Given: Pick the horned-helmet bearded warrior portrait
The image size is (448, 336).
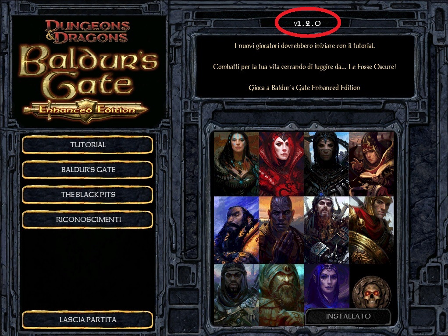Looking at the screenshot, I should [326, 230].
